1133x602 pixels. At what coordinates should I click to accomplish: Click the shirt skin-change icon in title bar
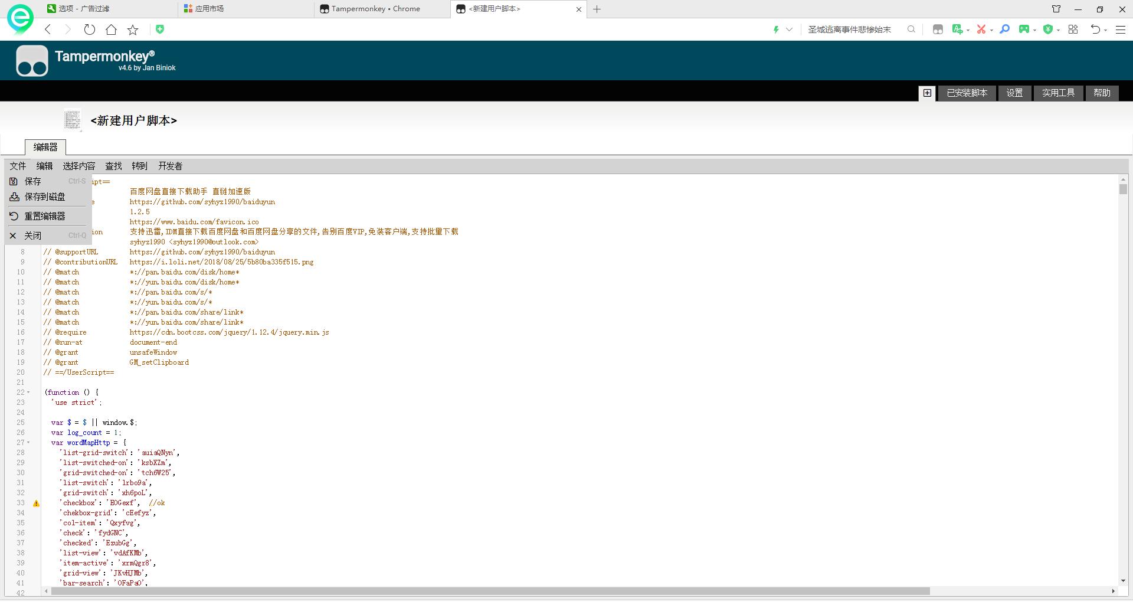1056,9
